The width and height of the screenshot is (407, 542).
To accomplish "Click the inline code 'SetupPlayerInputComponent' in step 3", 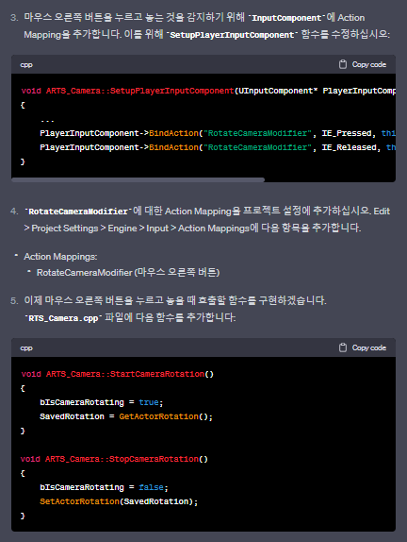I will pyautogui.click(x=232, y=35).
